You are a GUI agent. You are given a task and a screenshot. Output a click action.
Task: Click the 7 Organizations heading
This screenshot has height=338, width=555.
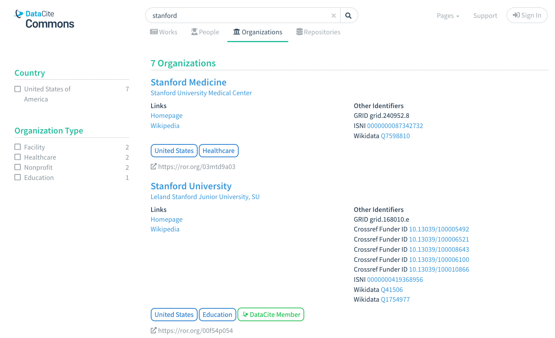pyautogui.click(x=183, y=63)
